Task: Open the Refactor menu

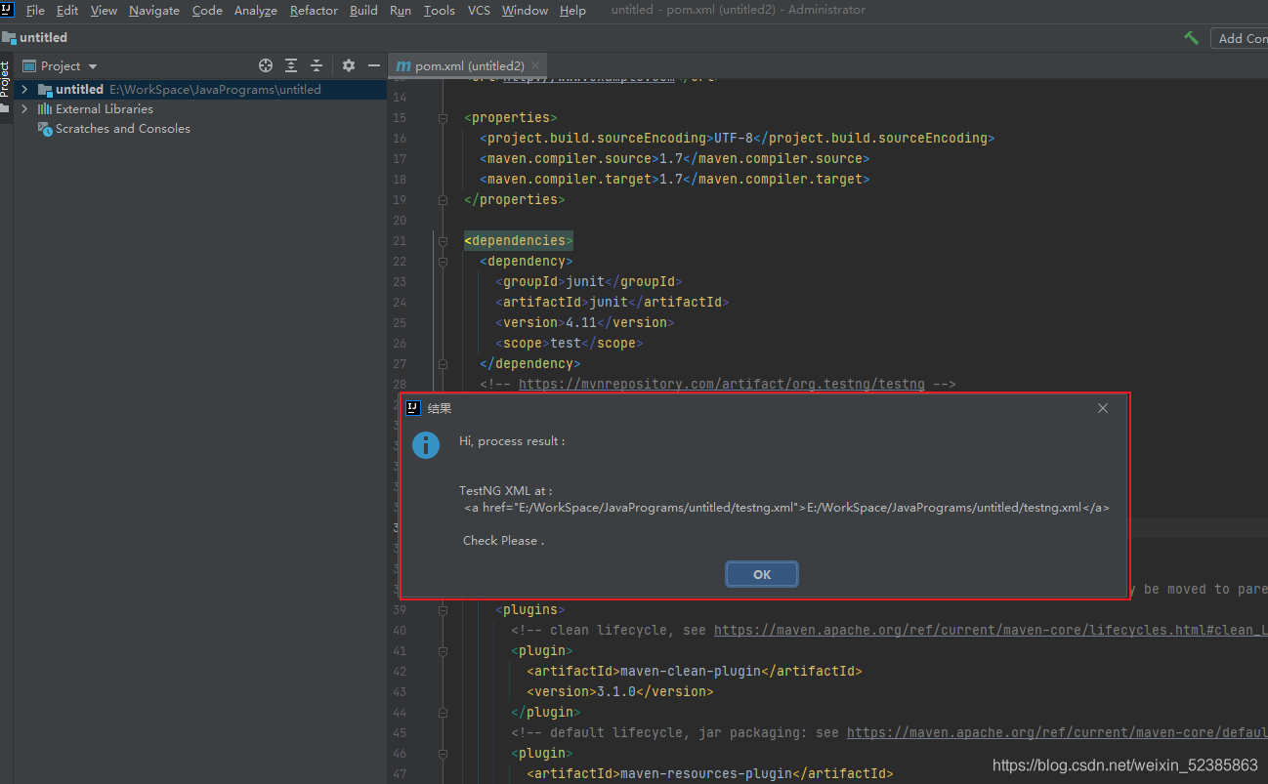Action: point(314,10)
